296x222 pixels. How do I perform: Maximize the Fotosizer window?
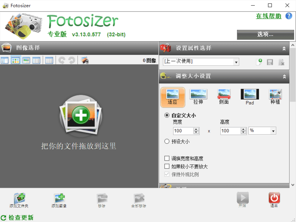[270, 5]
